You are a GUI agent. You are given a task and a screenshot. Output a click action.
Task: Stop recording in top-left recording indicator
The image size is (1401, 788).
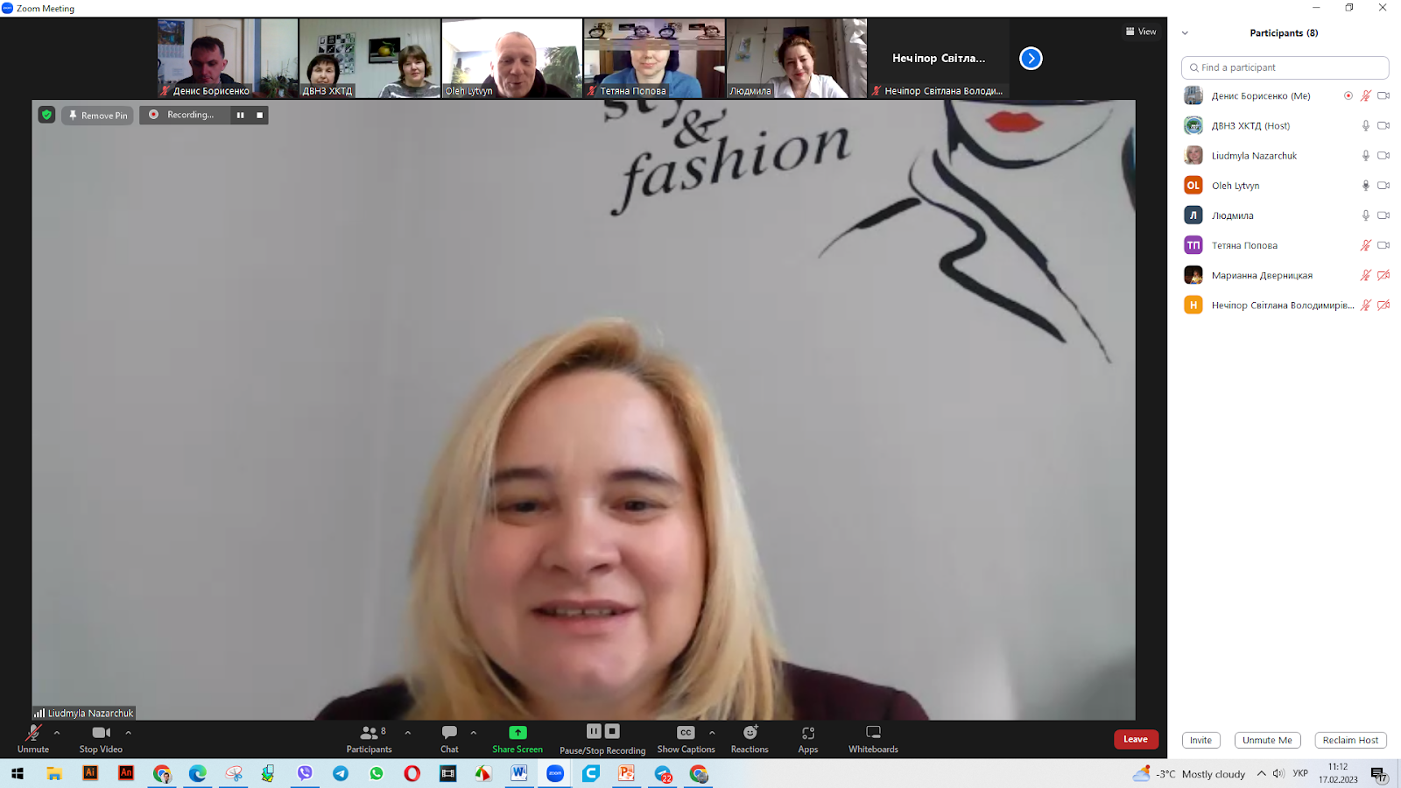[x=259, y=115]
